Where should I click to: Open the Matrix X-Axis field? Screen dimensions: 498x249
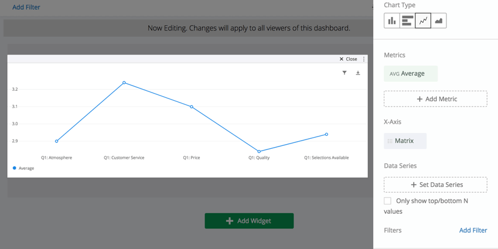click(405, 141)
